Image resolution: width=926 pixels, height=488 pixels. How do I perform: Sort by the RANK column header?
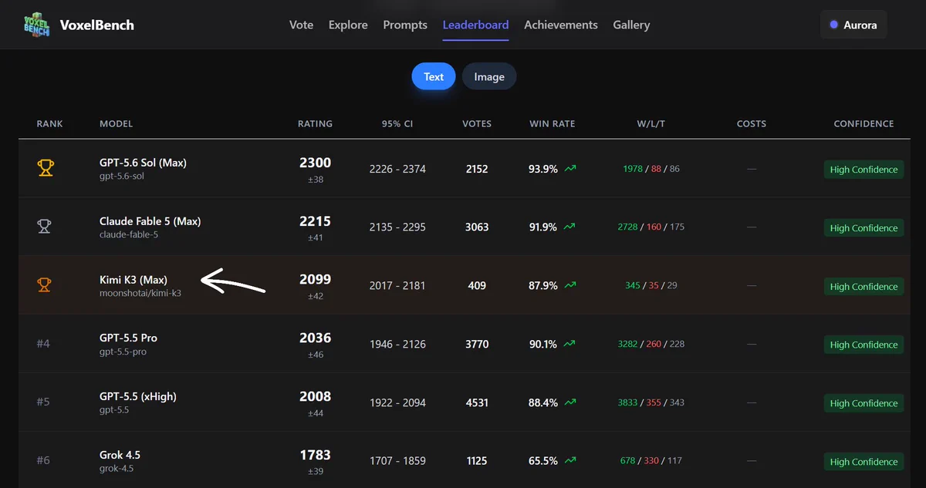pos(50,123)
